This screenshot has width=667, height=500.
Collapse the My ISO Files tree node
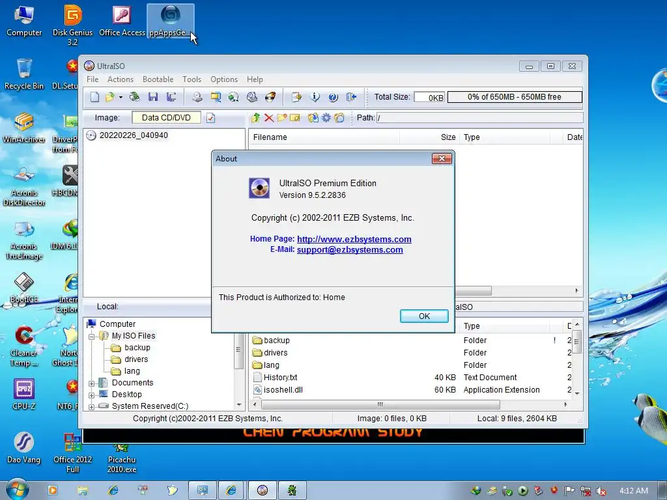tap(91, 337)
